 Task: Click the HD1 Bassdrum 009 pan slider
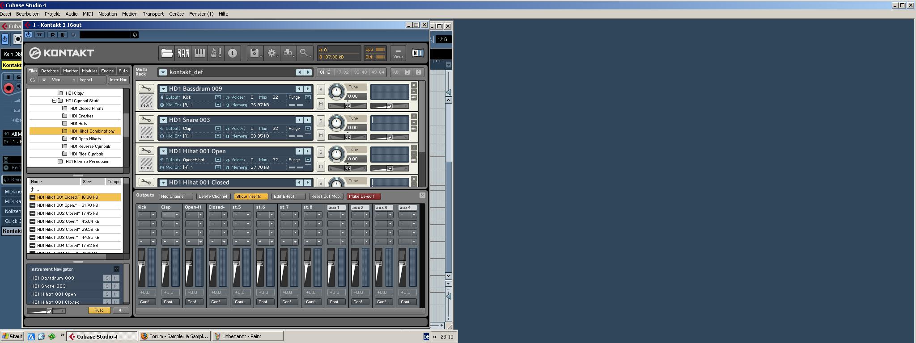pos(348,106)
